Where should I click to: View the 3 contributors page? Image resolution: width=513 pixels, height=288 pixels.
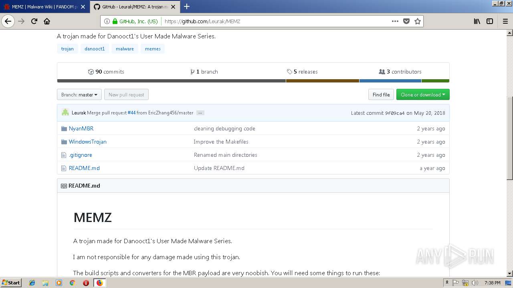pos(400,72)
